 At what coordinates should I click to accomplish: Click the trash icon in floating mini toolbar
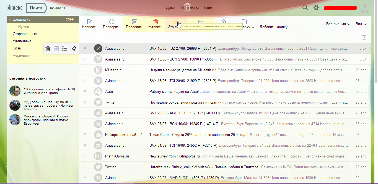pyautogui.click(x=48, y=49)
